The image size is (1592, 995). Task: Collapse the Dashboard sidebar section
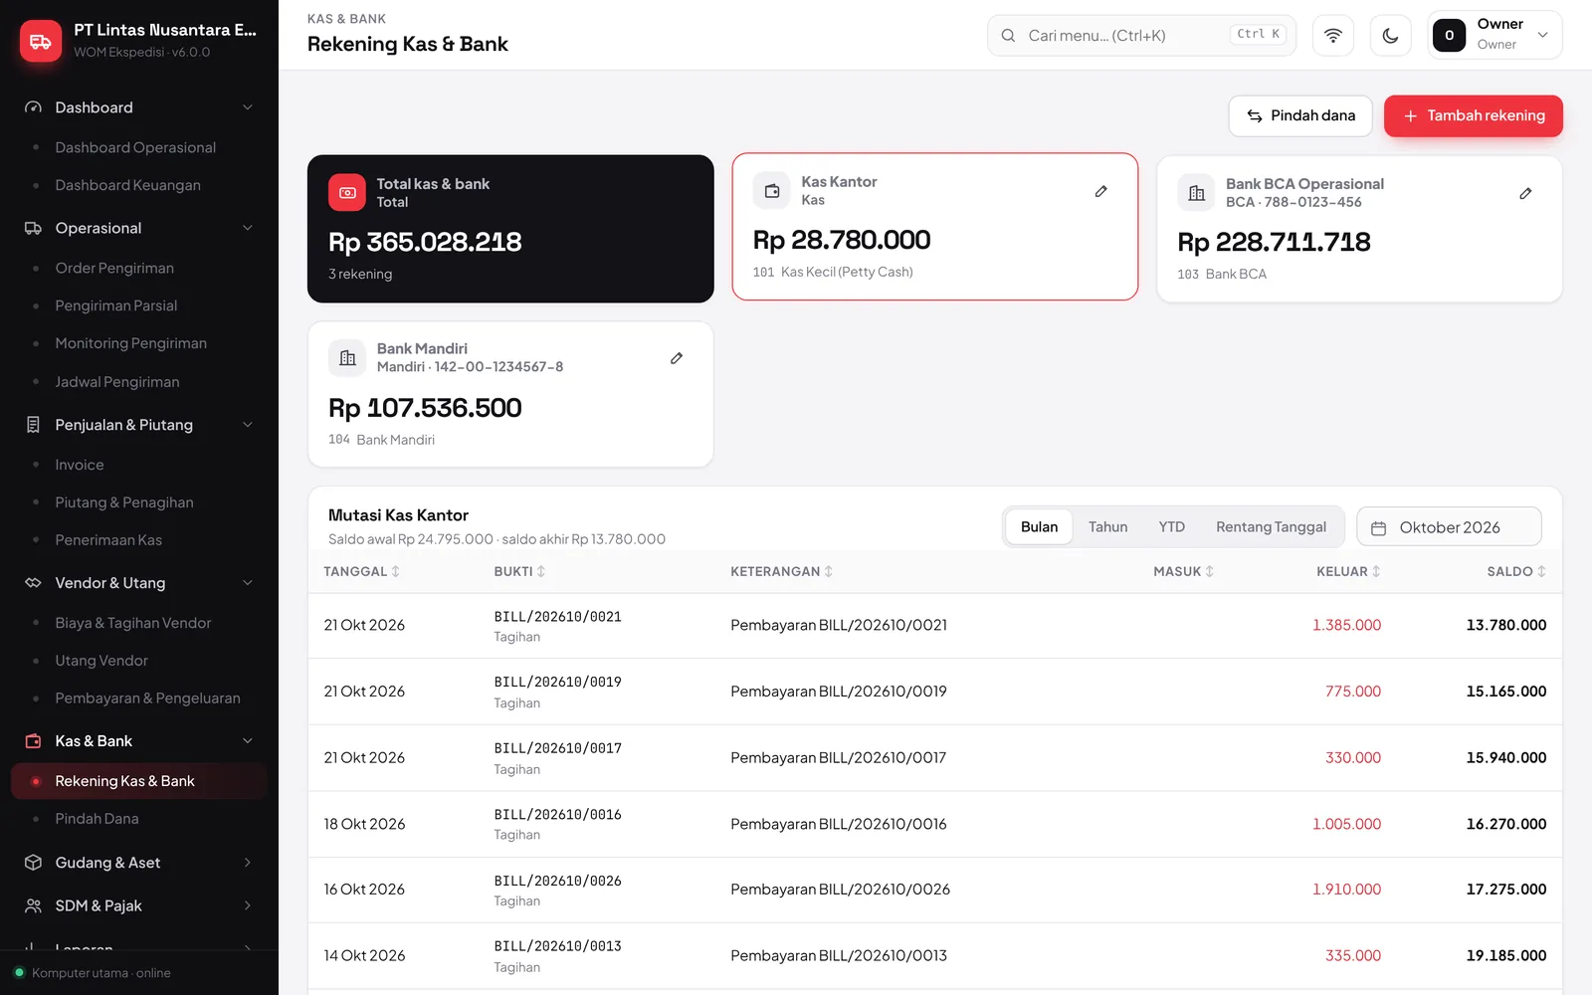tap(139, 107)
